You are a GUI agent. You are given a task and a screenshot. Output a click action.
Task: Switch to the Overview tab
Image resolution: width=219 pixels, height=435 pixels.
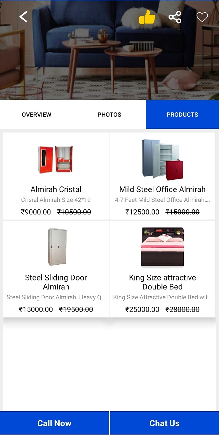click(36, 115)
